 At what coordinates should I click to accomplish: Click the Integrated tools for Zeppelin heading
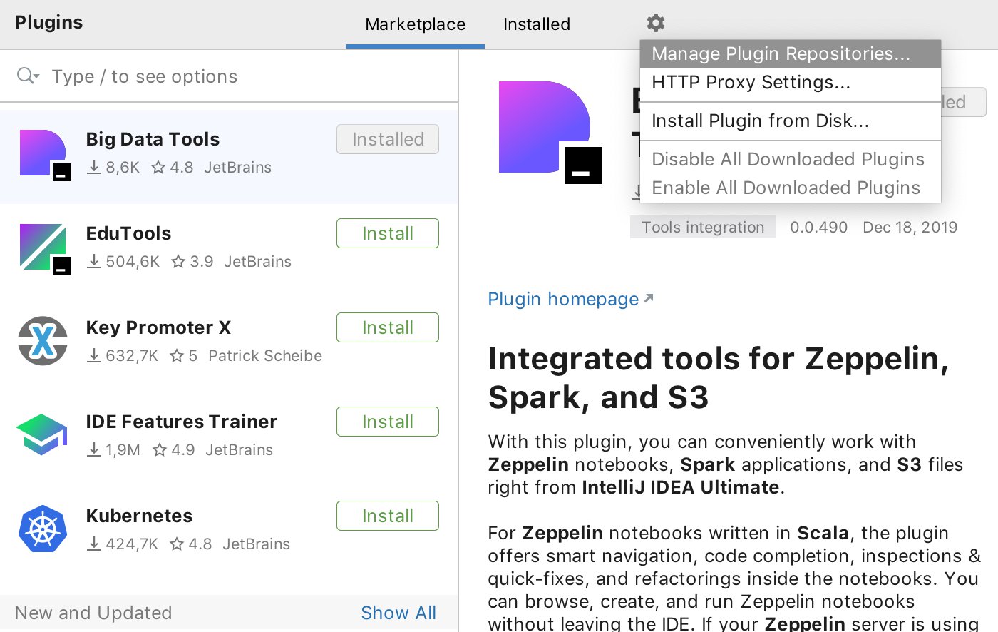pyautogui.click(x=719, y=377)
